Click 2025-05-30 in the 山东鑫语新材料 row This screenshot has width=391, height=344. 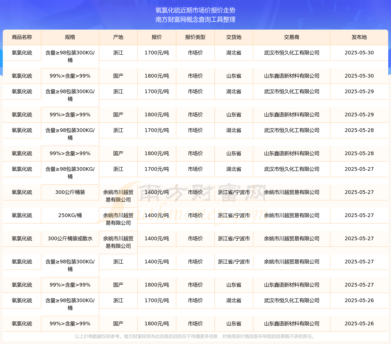coord(359,76)
